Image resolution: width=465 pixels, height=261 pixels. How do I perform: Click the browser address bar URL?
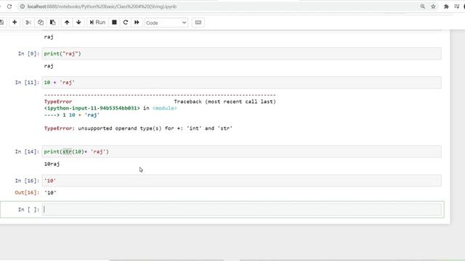[x=102, y=7]
